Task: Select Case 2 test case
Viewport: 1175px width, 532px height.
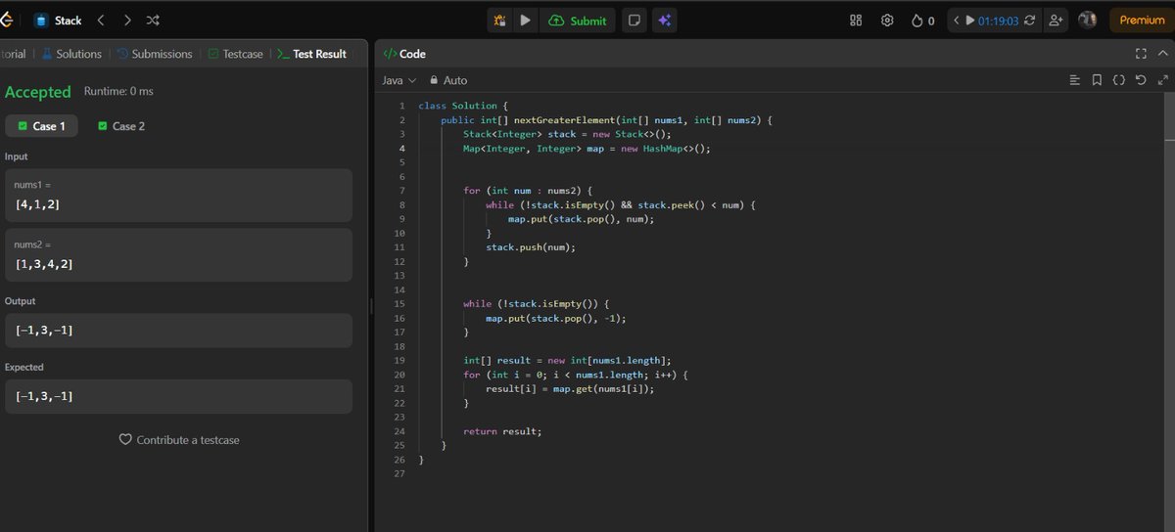Action: (121, 126)
